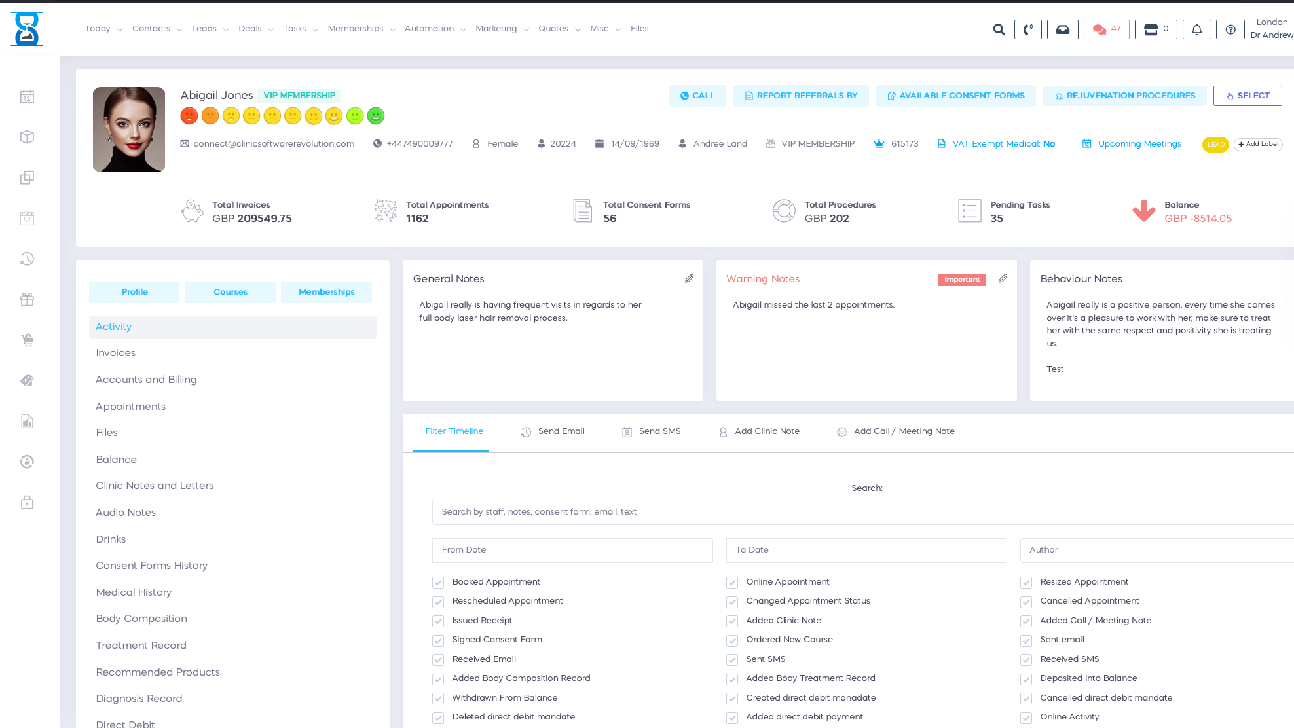Click the red angry face rating
Image resolution: width=1294 pixels, height=728 pixels.
click(x=189, y=116)
